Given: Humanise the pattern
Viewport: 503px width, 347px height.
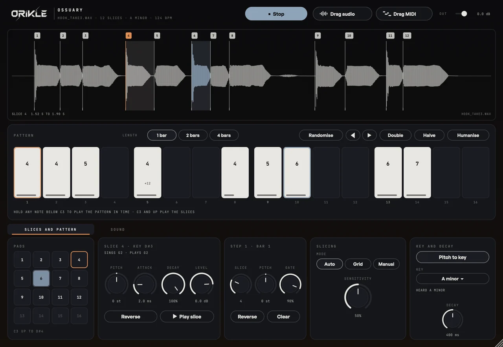Looking at the screenshot, I should pos(468,135).
